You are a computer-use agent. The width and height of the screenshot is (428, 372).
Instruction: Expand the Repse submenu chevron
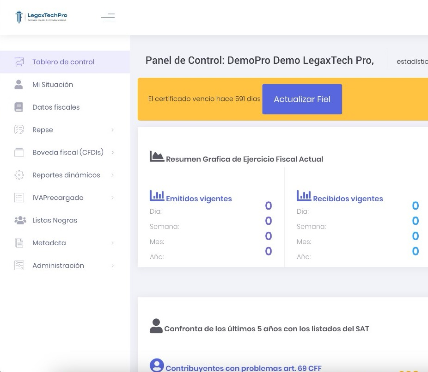pyautogui.click(x=112, y=130)
